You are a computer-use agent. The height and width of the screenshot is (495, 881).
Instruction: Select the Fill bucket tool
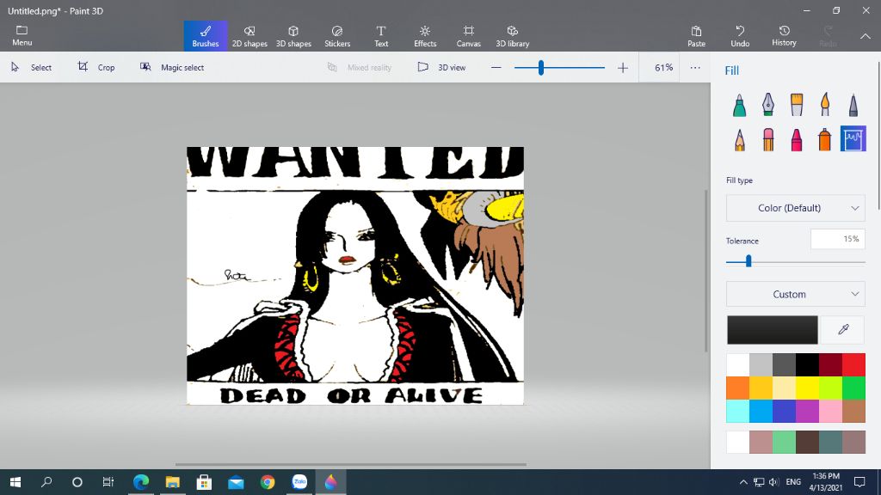[x=853, y=139]
